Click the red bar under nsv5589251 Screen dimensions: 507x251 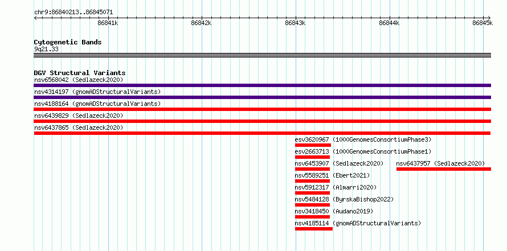tap(312, 181)
